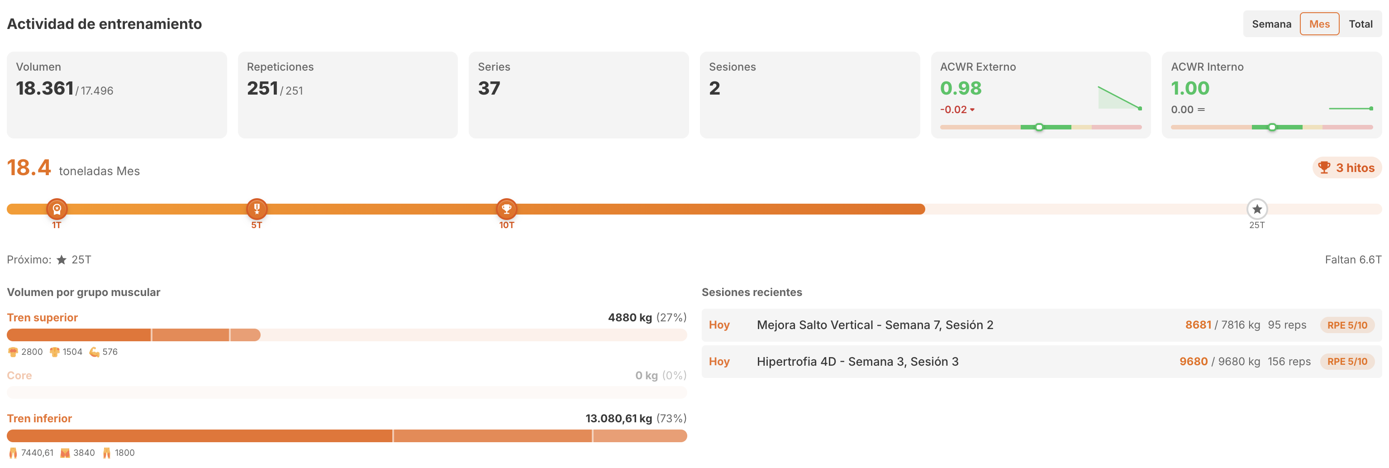The image size is (1389, 468).
Task: Click the leg icon beside 1800
Action: coord(107,453)
